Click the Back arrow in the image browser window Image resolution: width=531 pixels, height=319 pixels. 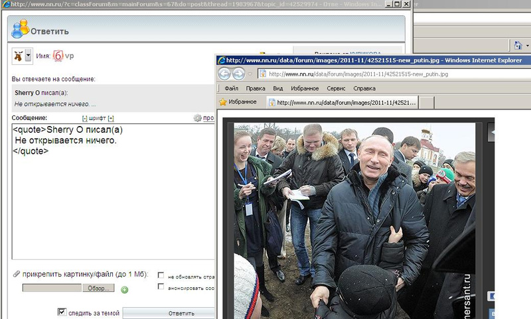click(224, 74)
